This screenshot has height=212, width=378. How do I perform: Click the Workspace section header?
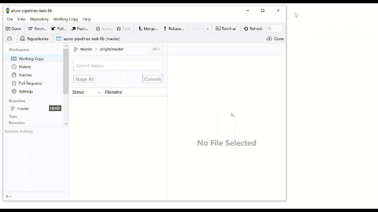[19, 49]
